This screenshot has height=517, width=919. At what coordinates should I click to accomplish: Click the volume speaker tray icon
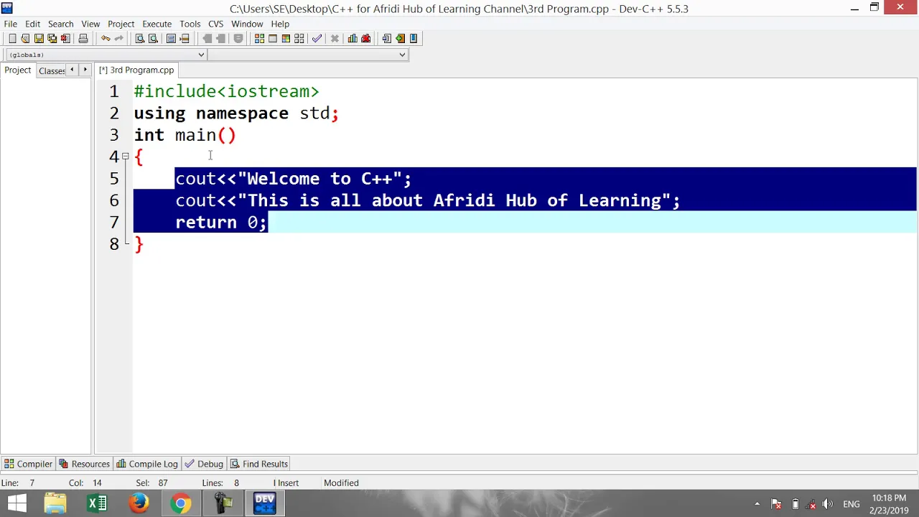[x=828, y=504]
